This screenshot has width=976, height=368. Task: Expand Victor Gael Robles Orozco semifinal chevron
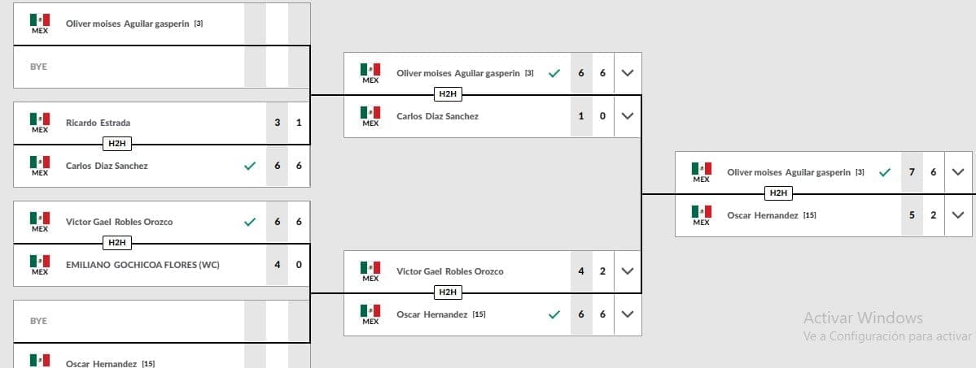627,271
